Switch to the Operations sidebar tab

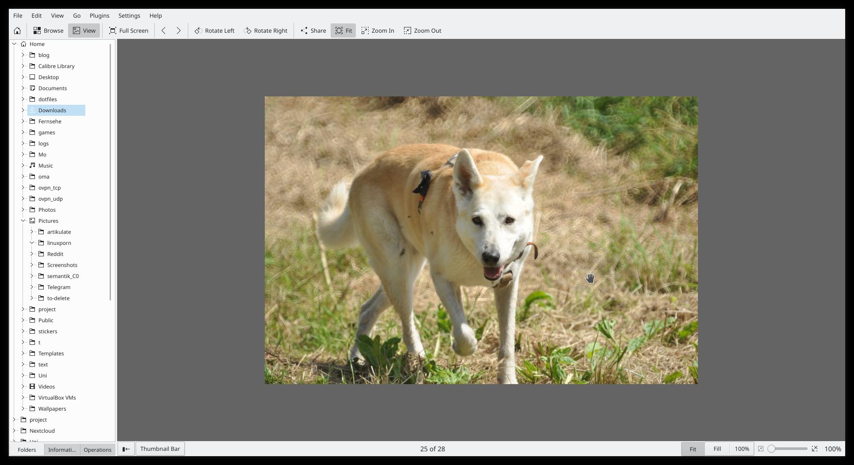click(98, 450)
